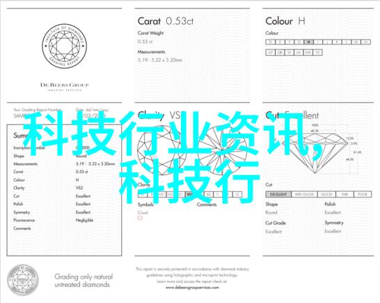Select the EXCELLENT box in cut scale
The height and width of the screenshot is (303, 380).
pos(278,195)
